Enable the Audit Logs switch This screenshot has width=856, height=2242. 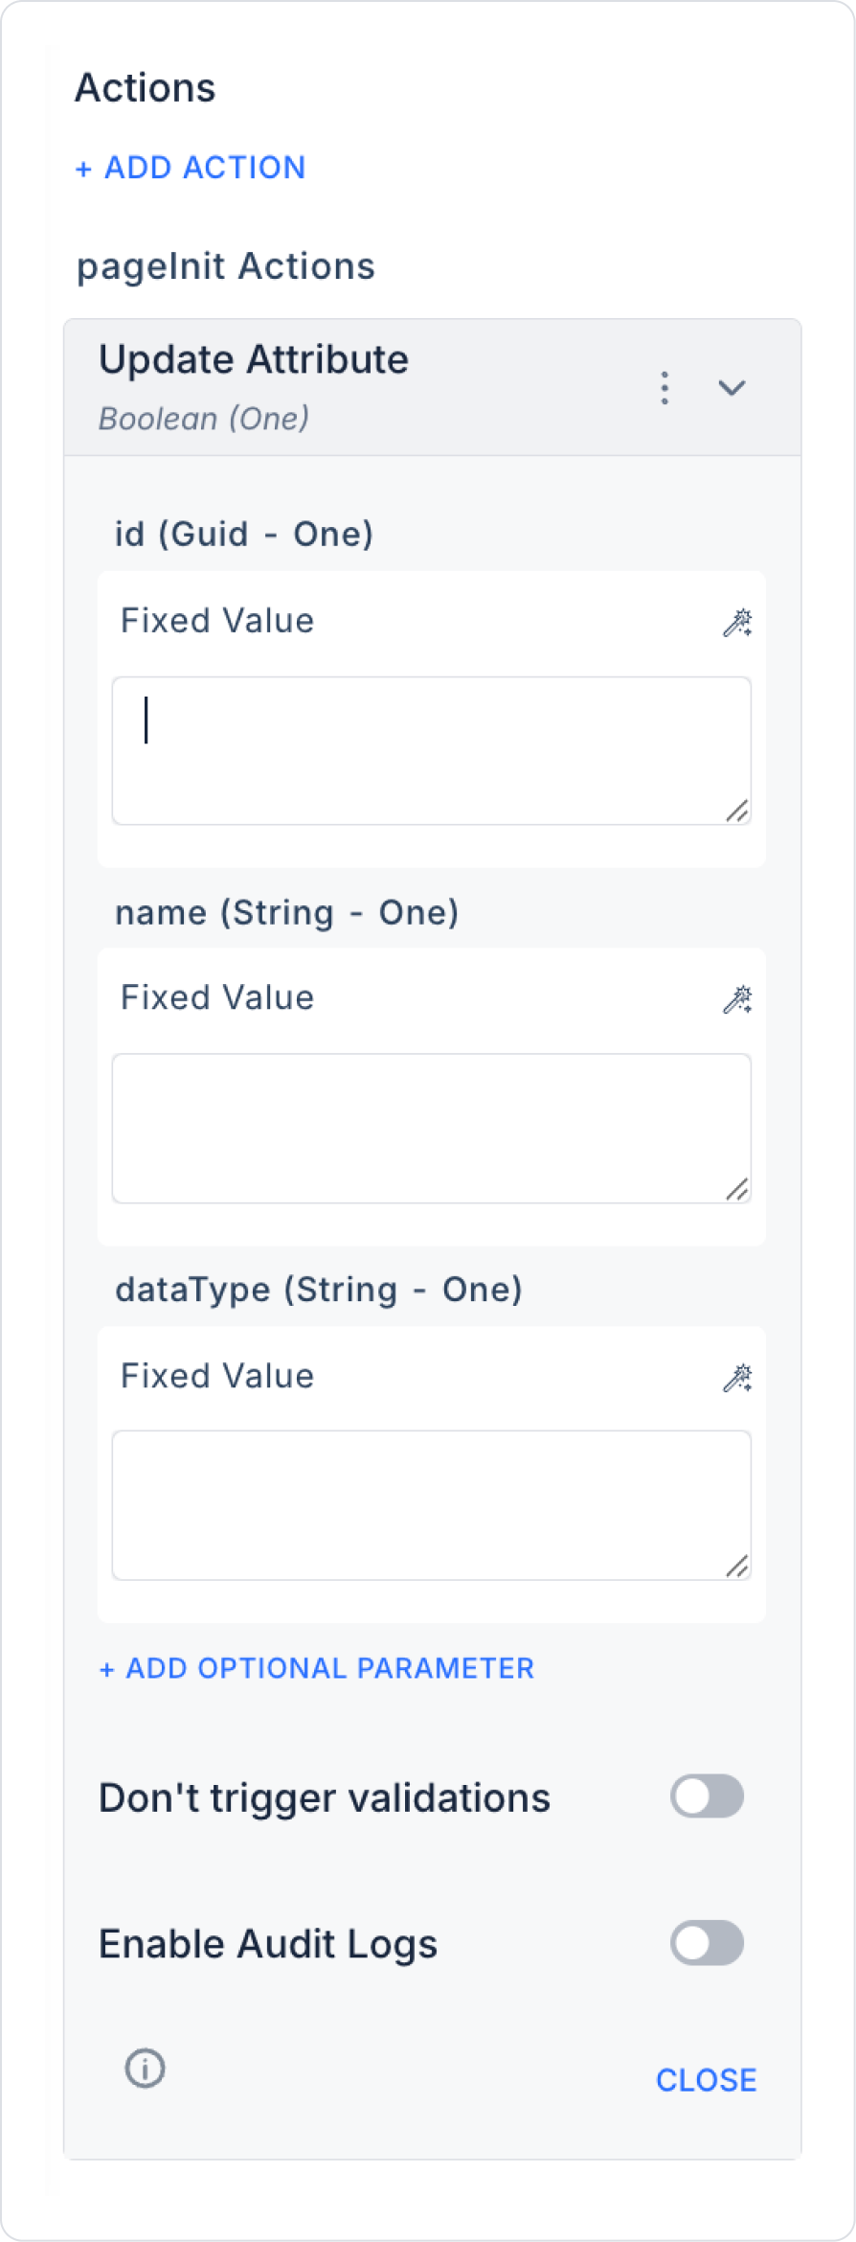[707, 1943]
